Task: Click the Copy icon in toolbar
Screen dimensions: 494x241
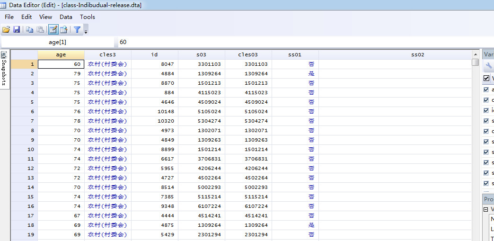Action: pyautogui.click(x=29, y=29)
